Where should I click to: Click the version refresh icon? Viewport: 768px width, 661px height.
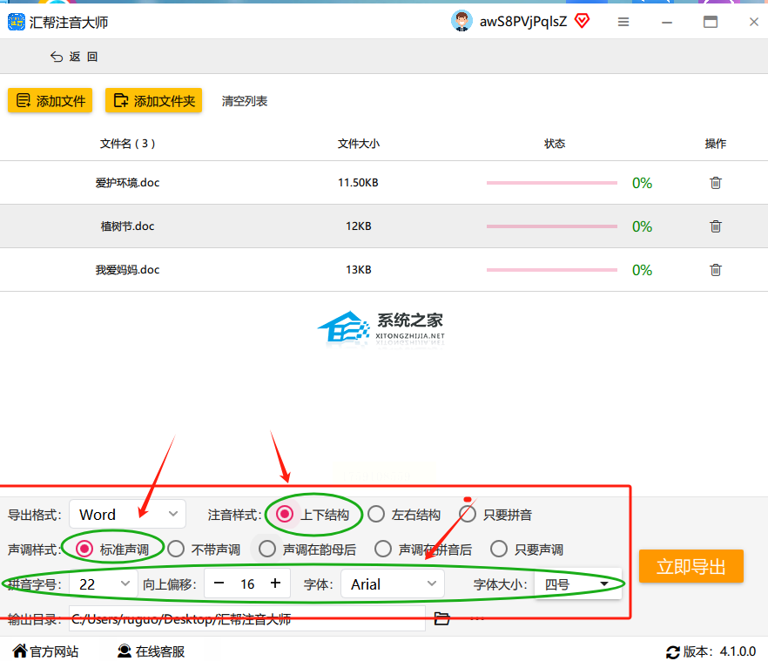coord(672,652)
